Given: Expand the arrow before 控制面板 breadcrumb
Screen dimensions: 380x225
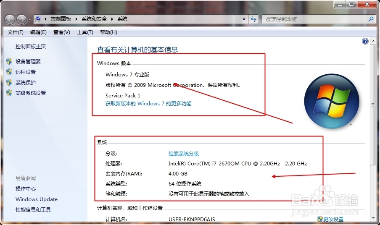Looking at the screenshot, I should pos(45,19).
